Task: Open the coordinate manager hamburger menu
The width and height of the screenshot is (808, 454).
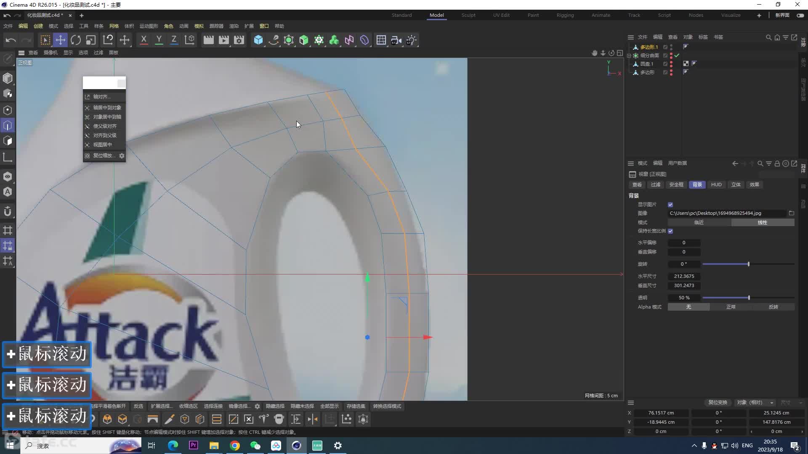Action: point(630,403)
